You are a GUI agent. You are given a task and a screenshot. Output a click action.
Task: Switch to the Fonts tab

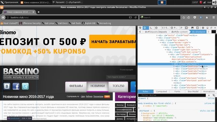tap(177, 91)
